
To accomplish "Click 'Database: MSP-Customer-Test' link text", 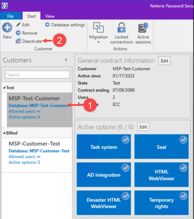I will (x=39, y=151).
